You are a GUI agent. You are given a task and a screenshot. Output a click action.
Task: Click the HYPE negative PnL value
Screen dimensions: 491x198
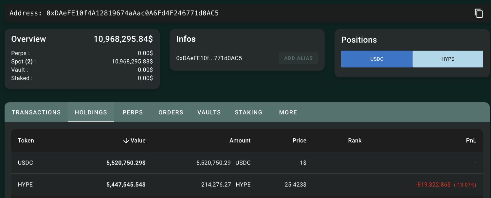433,185
